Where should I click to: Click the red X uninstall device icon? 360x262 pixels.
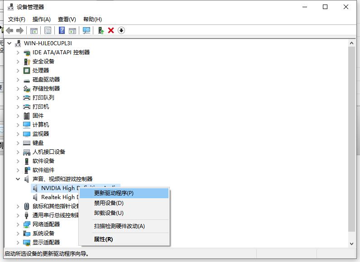point(111,30)
